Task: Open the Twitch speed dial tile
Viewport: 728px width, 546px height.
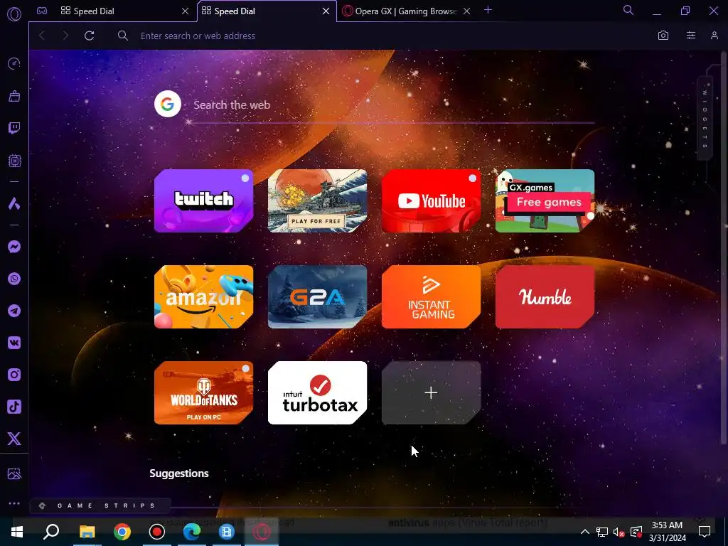Action: [x=204, y=200]
